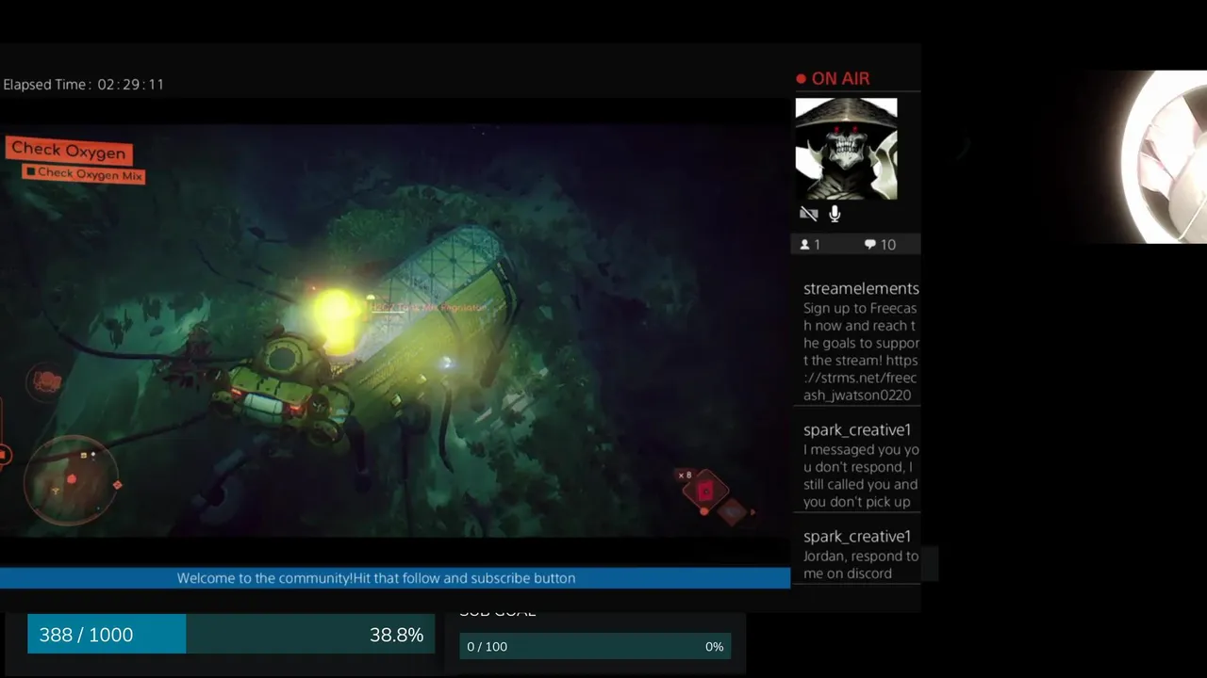Open the strms.net Freecash link message
Viewport: 1207px width, 678px height.
point(860,351)
